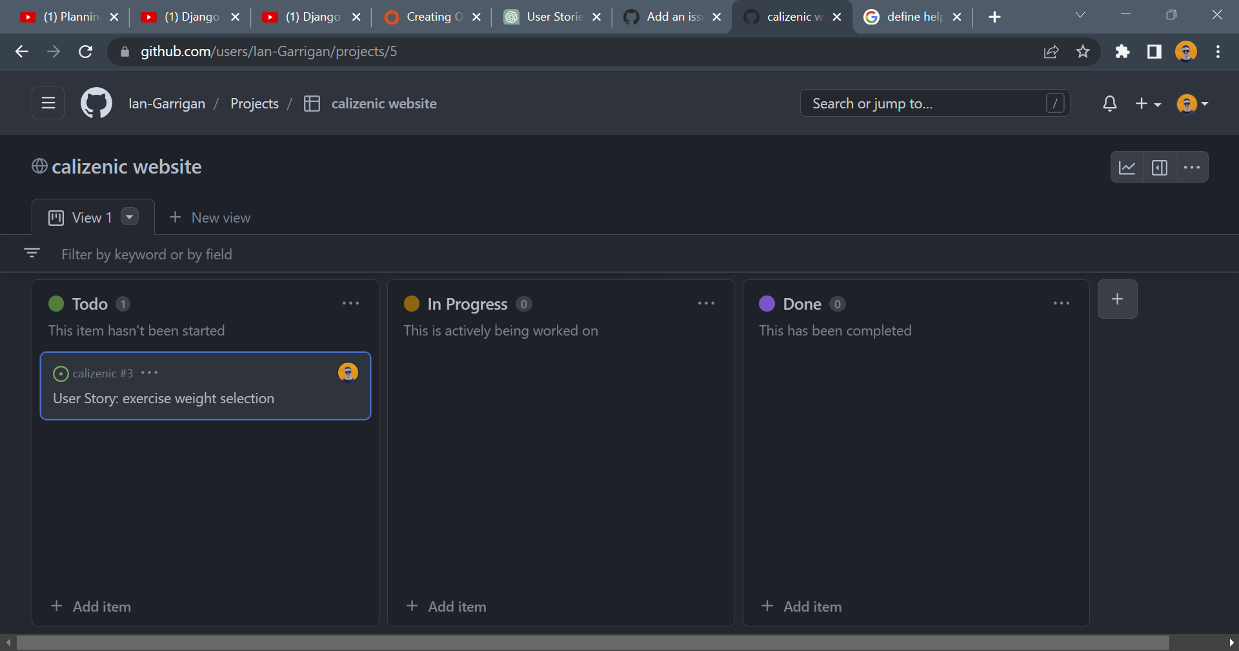Click the GitHub logo in the header
This screenshot has height=651, width=1239.
96,103
